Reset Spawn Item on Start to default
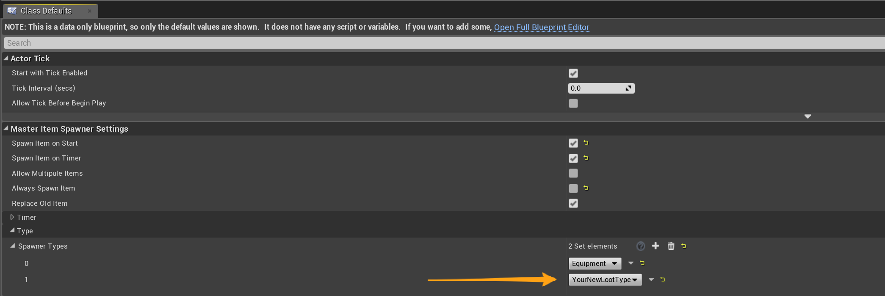 586,143
